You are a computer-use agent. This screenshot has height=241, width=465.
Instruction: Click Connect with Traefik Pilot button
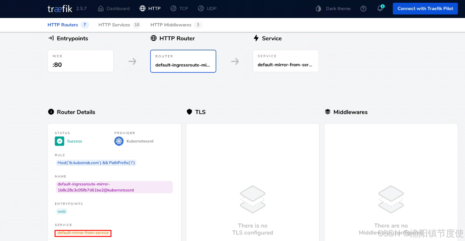tap(425, 9)
